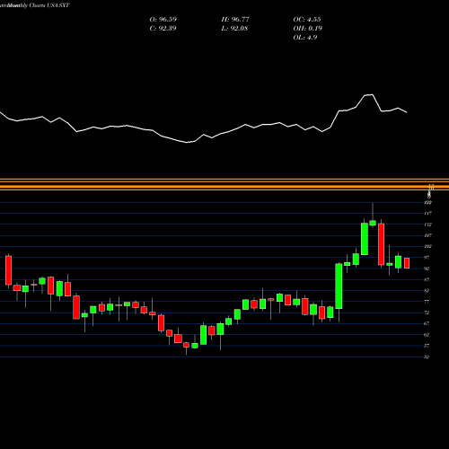Click the 97 price axis label

tap(427, 258)
